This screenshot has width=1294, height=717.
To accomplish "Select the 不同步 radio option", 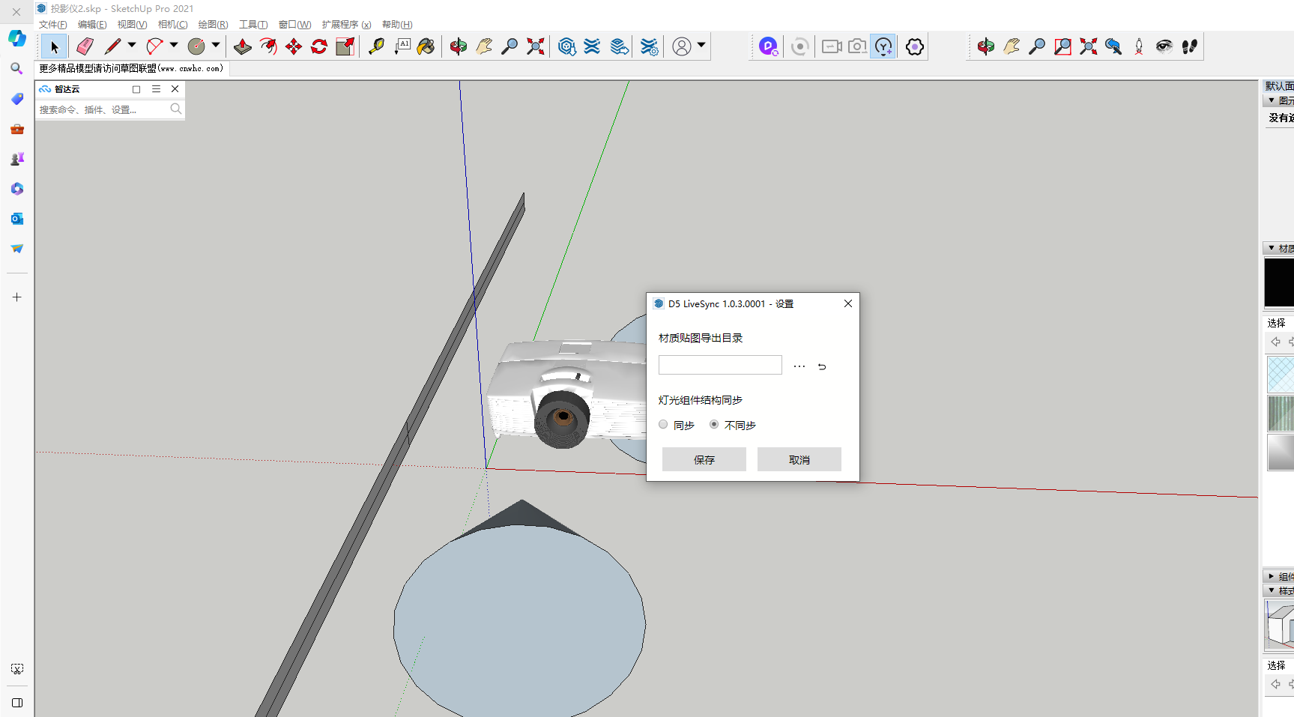I will pos(714,425).
